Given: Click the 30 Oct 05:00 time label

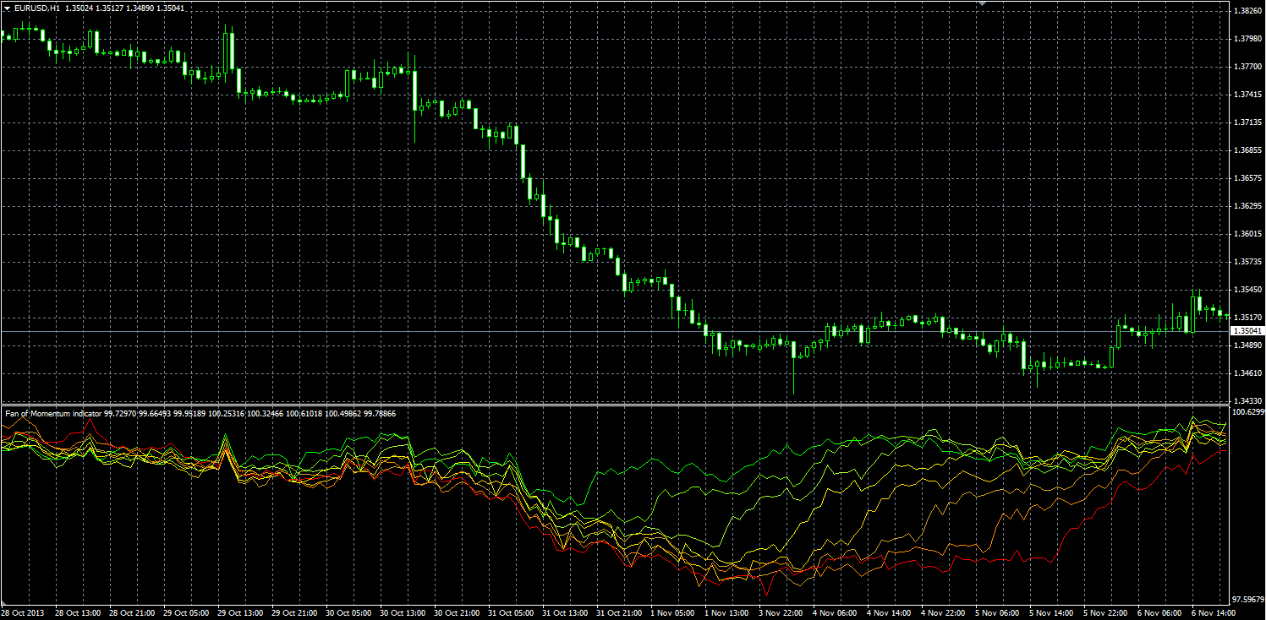Looking at the screenshot, I should point(348,612).
